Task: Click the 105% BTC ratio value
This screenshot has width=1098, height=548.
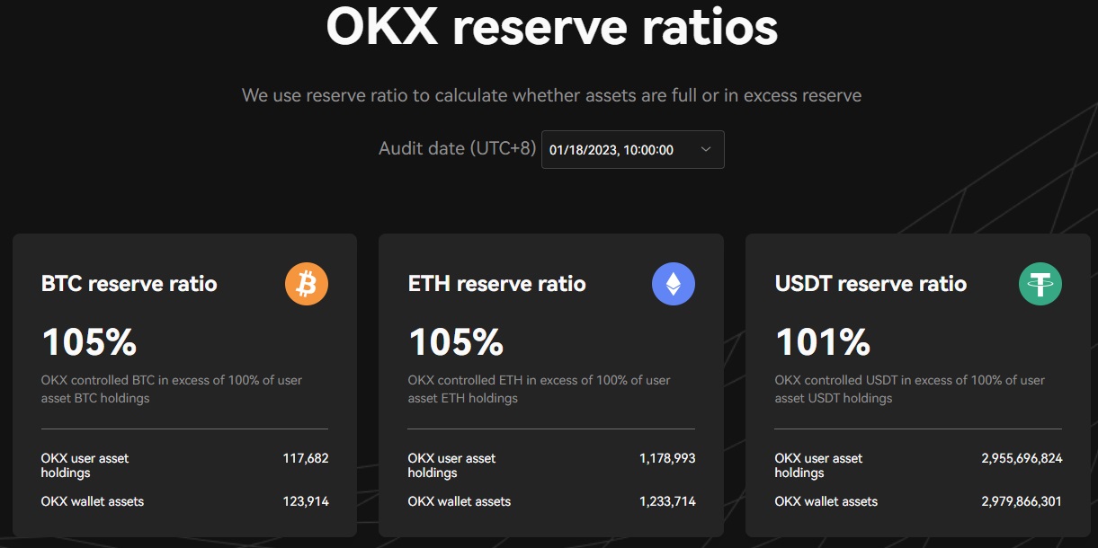Action: 89,341
